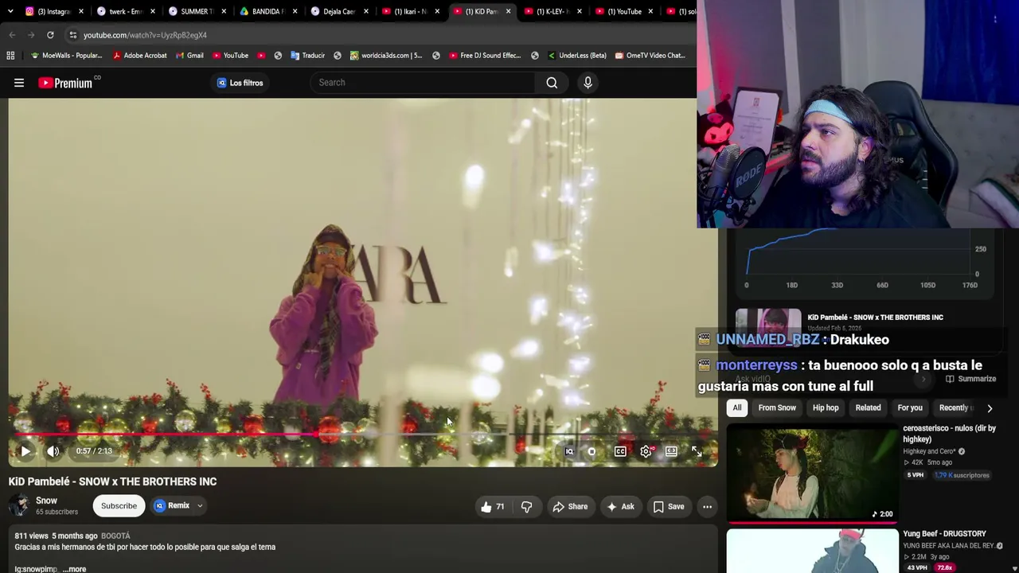1019x573 pixels.
Task: Open the player settings gear
Action: [646, 451]
